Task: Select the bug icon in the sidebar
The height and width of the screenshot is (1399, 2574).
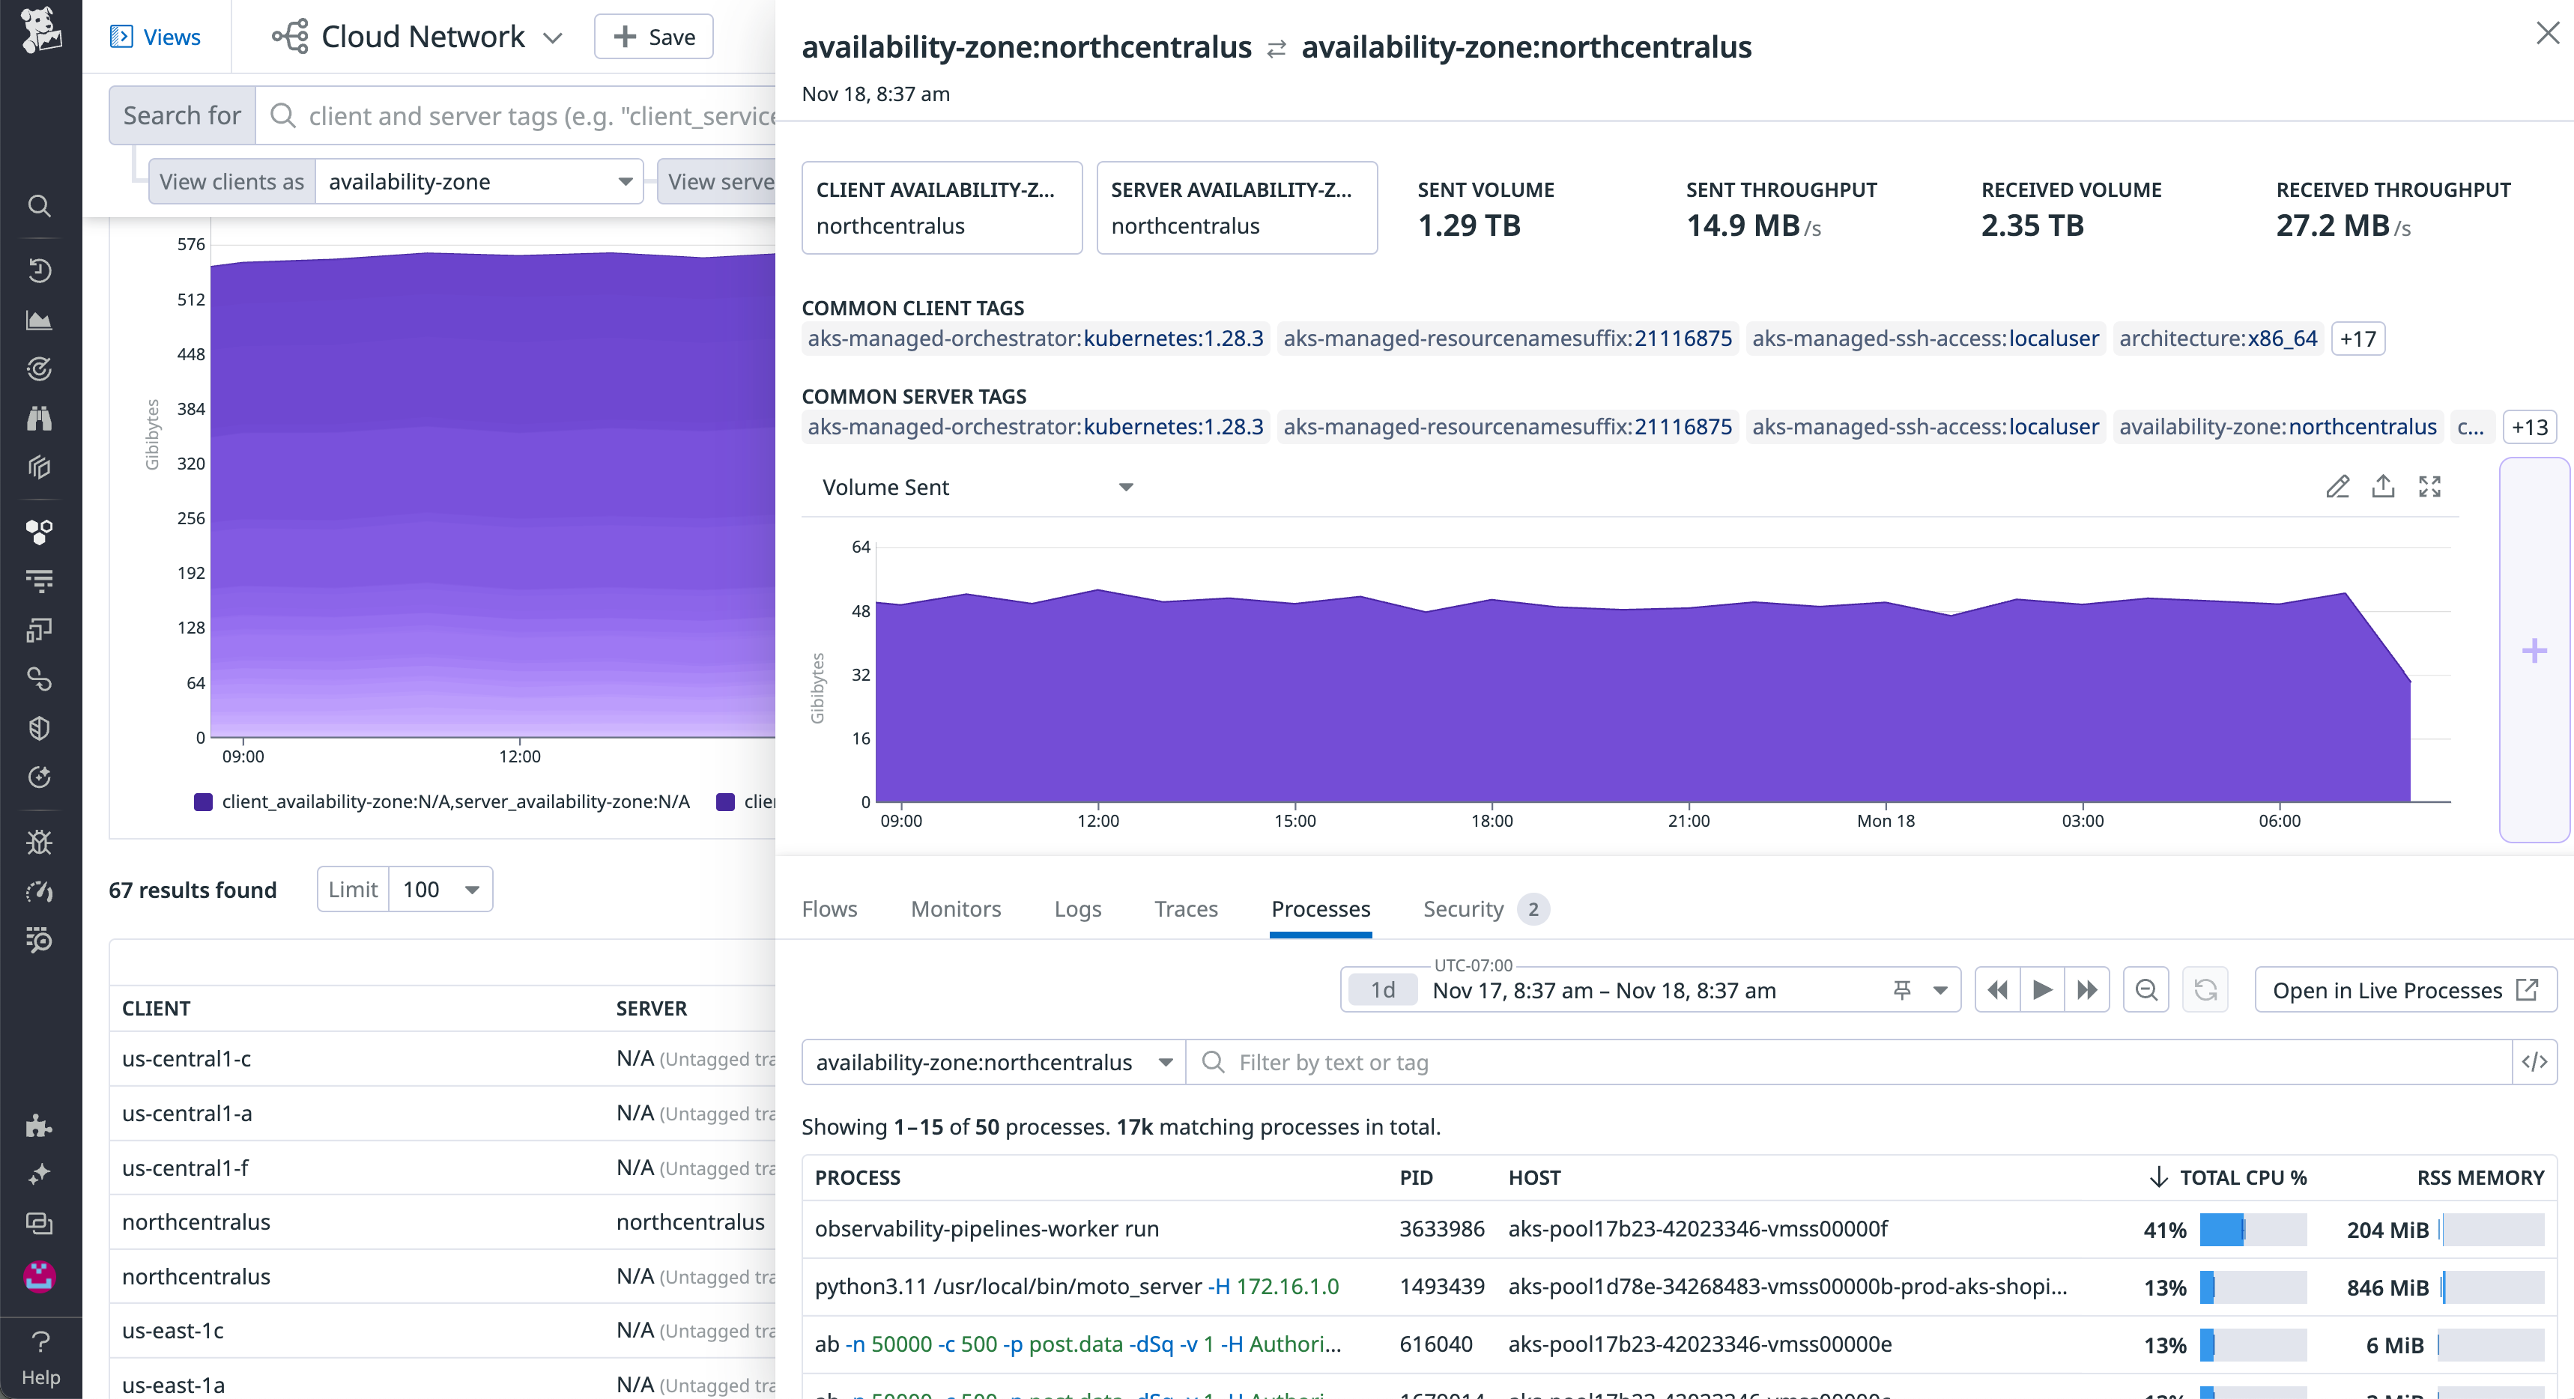Action: (39, 843)
